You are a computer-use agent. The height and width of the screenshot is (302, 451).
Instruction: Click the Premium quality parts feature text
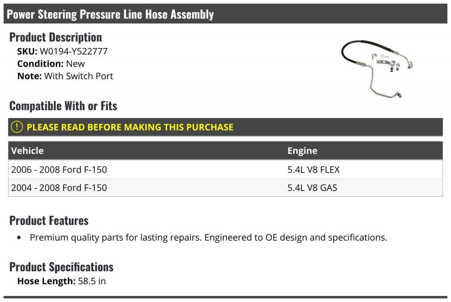[x=208, y=238]
